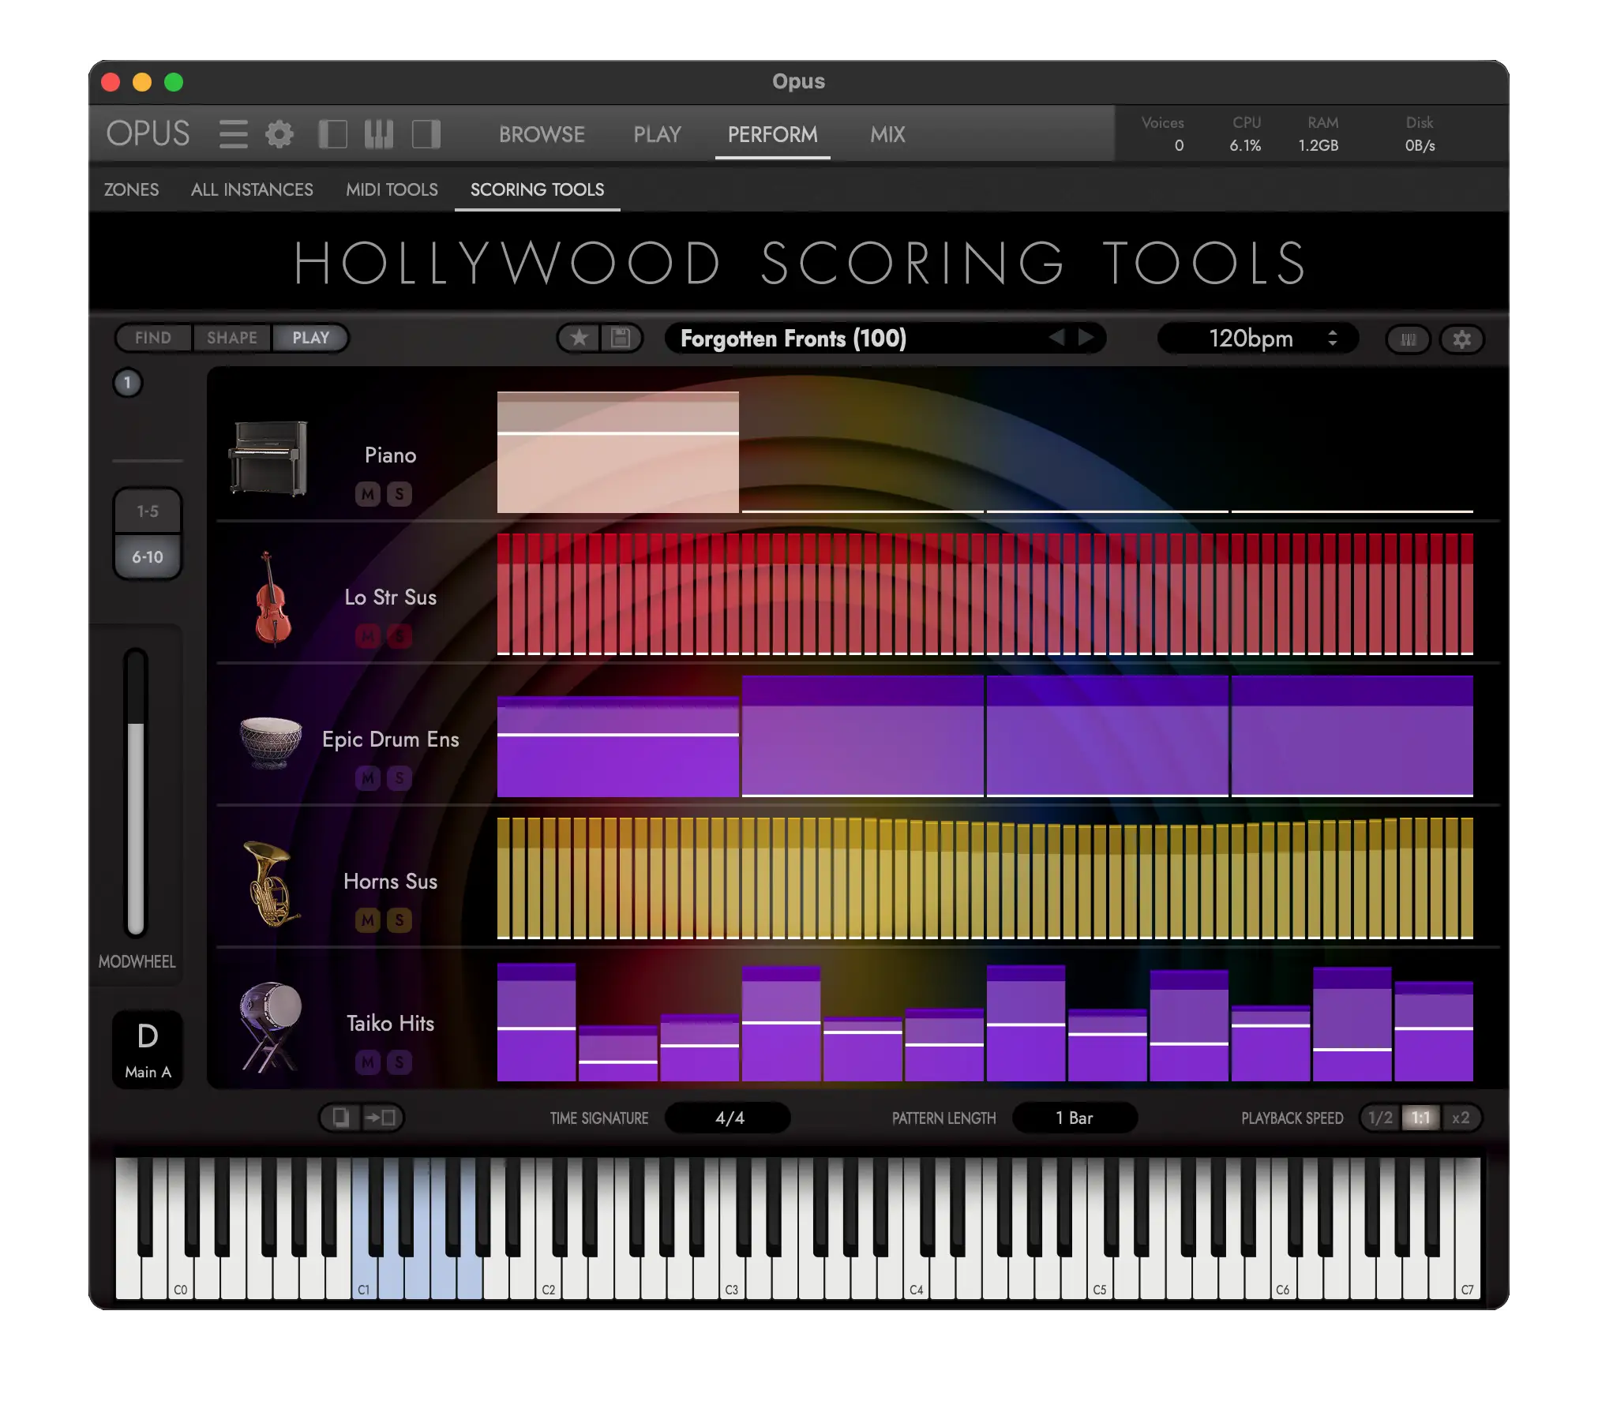This screenshot has height=1427, width=1598.
Task: Click the paste pattern arrow icon
Action: coord(381,1118)
